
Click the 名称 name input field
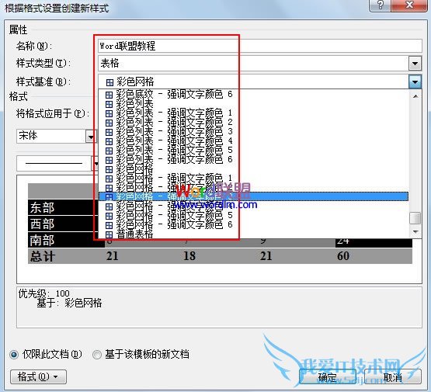pyautogui.click(x=259, y=46)
